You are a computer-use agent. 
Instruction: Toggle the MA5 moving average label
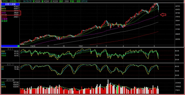click(x=3, y=6)
